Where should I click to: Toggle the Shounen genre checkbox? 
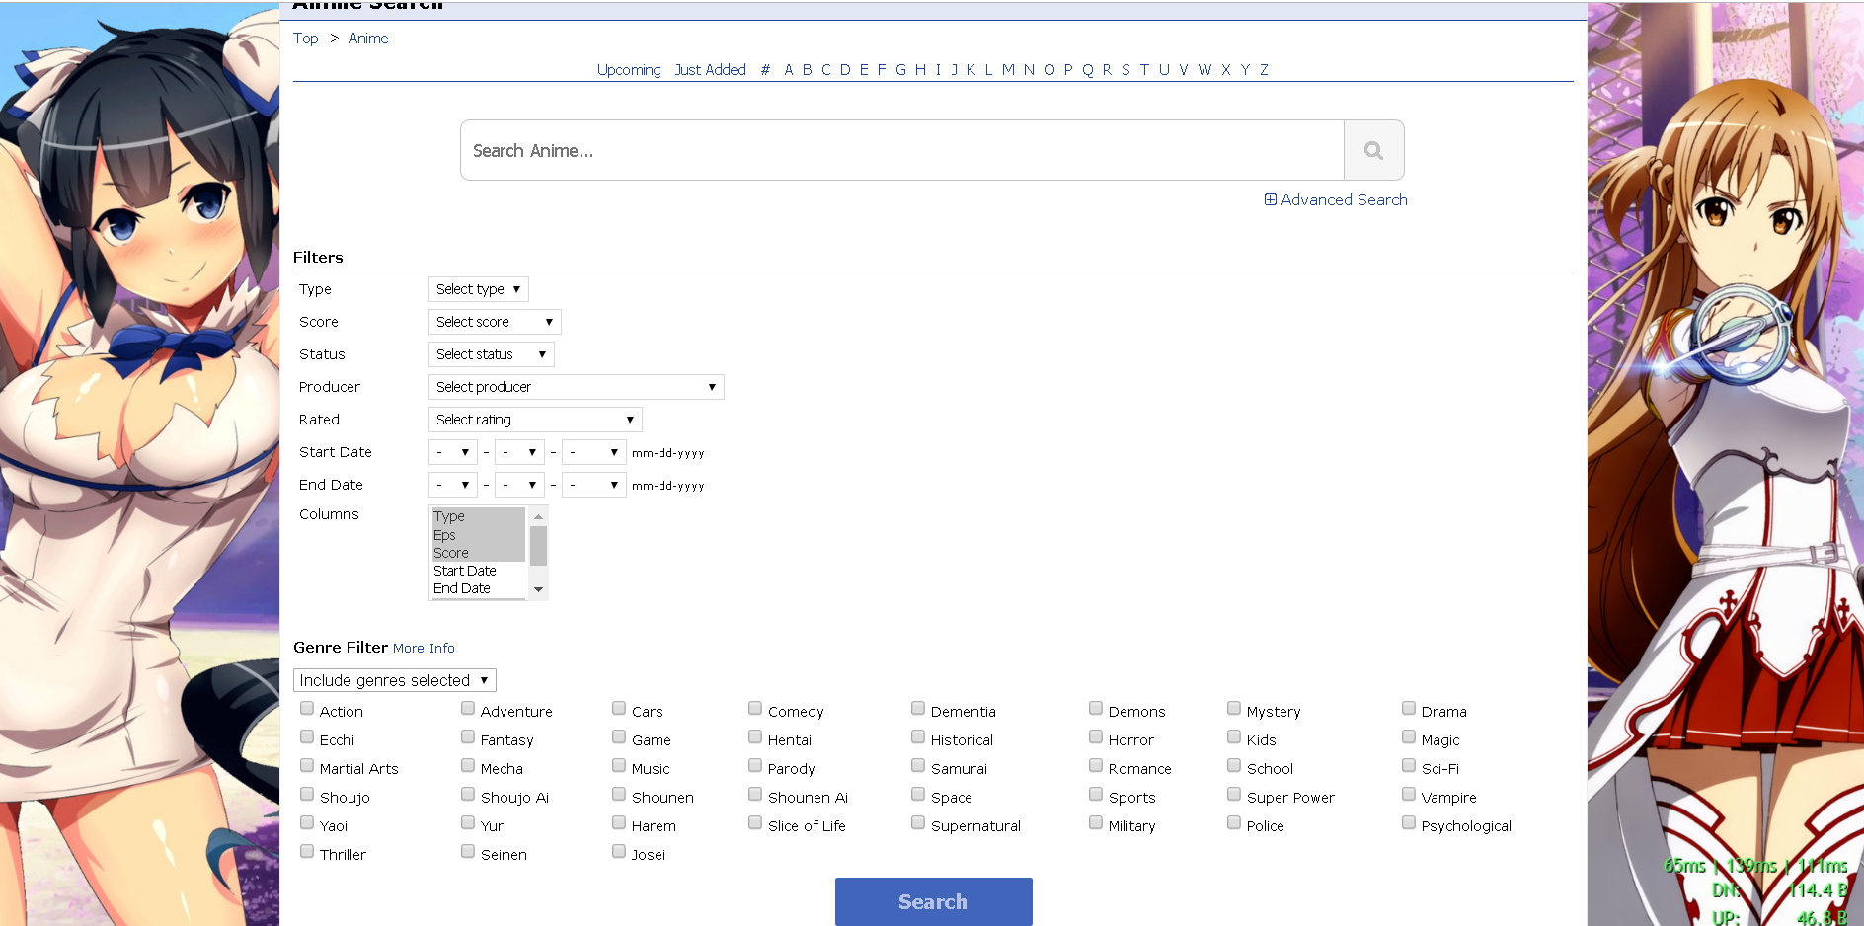tap(619, 795)
